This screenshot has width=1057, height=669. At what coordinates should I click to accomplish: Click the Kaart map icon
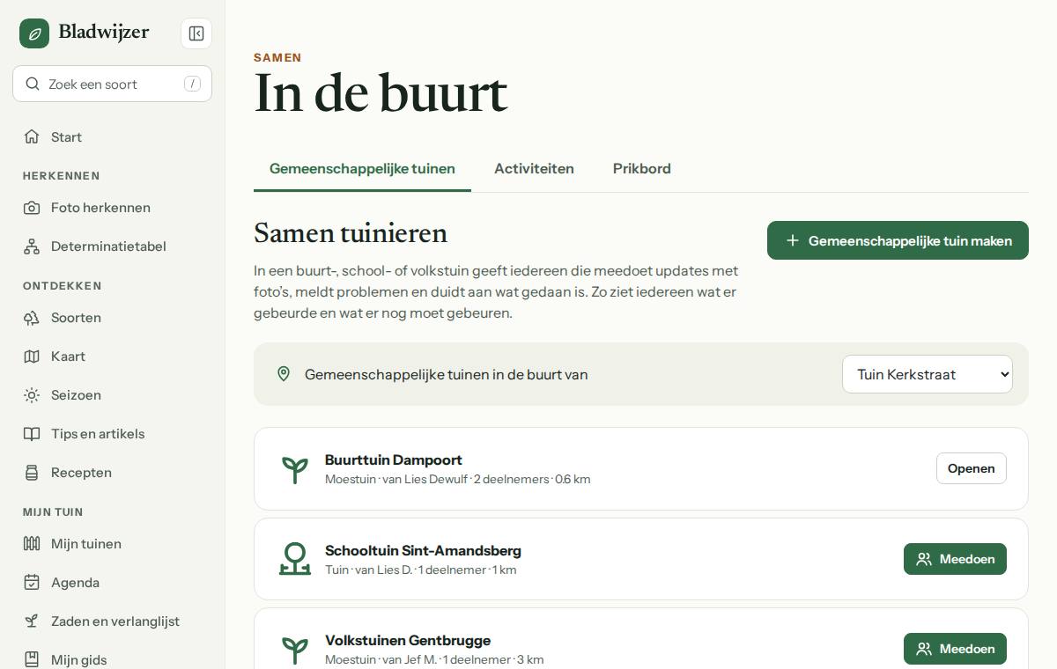click(x=32, y=357)
